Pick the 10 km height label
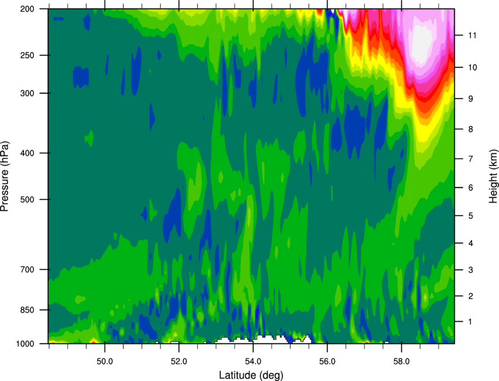499x381 pixels. coord(473,67)
